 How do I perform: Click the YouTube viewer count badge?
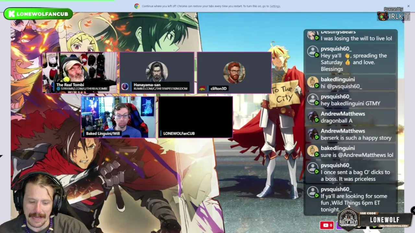(x=326, y=225)
